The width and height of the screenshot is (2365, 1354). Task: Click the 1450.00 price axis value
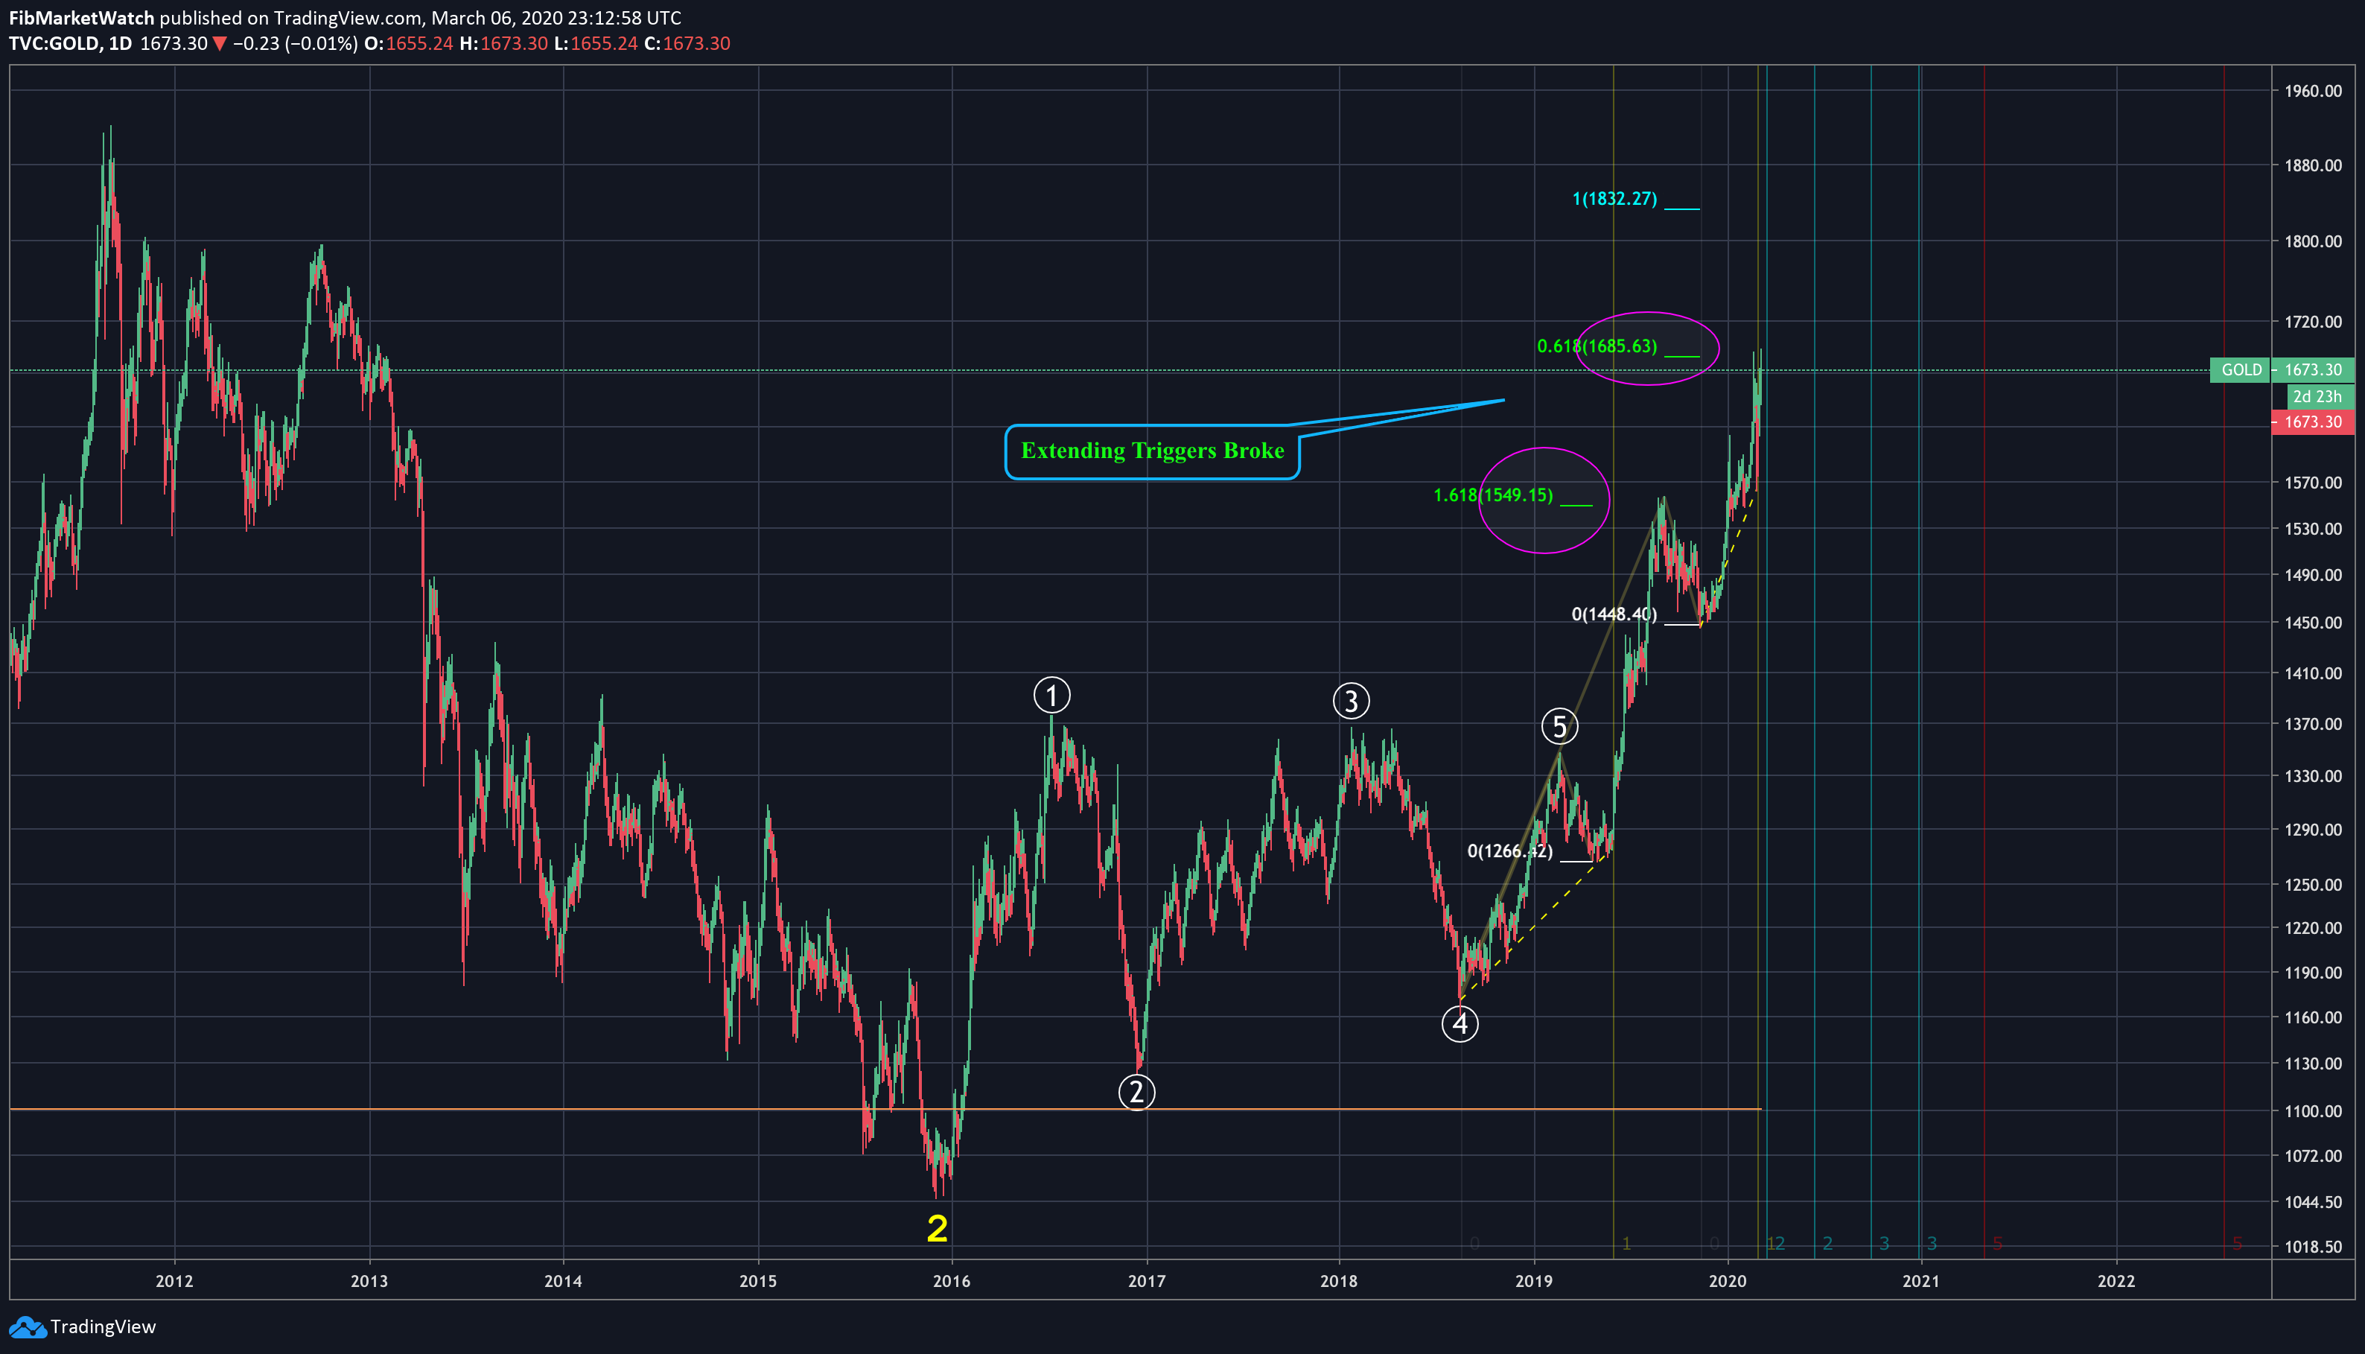click(x=2313, y=623)
